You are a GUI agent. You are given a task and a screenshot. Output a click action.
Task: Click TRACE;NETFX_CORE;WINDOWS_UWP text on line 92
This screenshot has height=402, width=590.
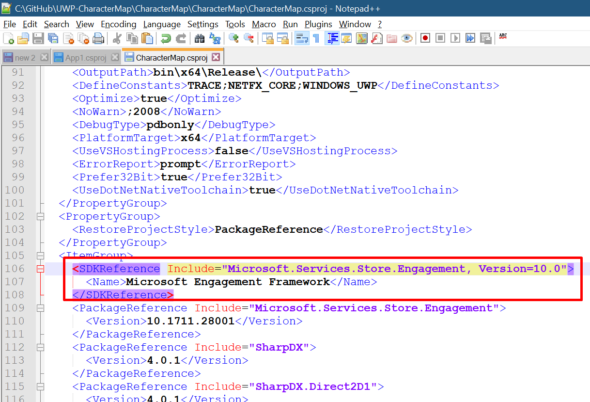coord(282,85)
